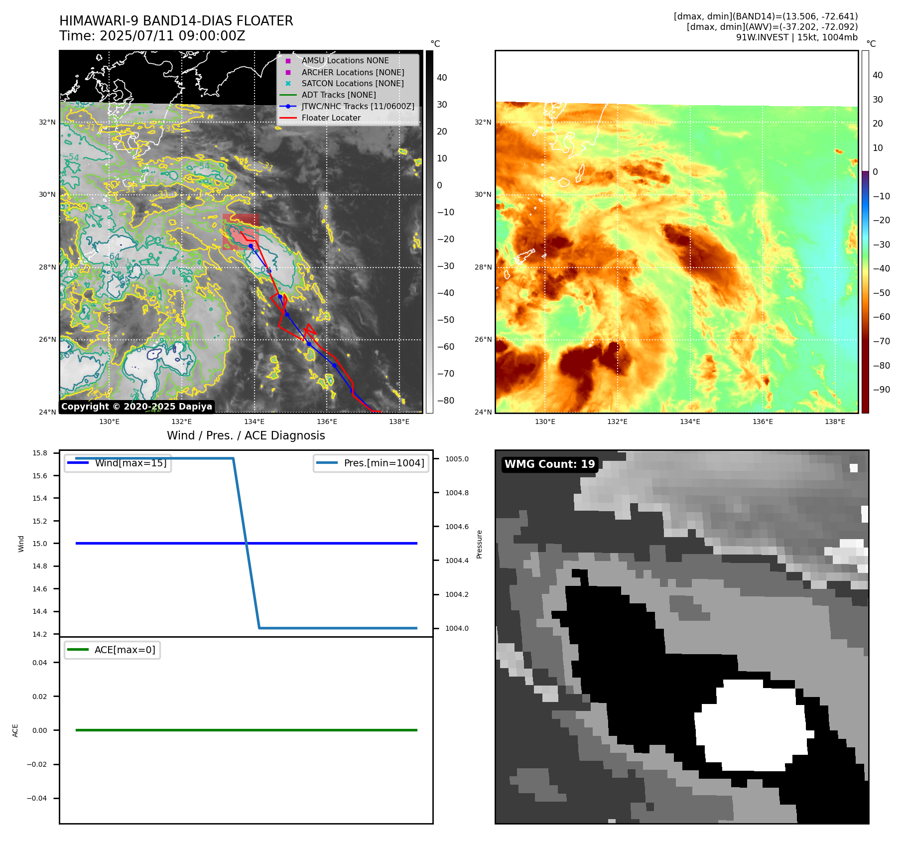Click the blue JTWC/NHC Tracks legend marker
The image size is (903, 842).
288,106
